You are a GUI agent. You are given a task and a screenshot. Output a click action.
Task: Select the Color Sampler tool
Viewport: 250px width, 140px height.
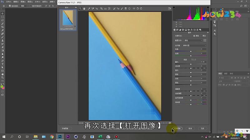pos(93,9)
